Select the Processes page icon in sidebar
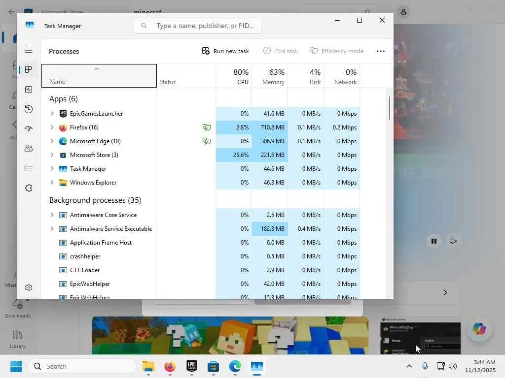This screenshot has width=505, height=378. click(29, 70)
